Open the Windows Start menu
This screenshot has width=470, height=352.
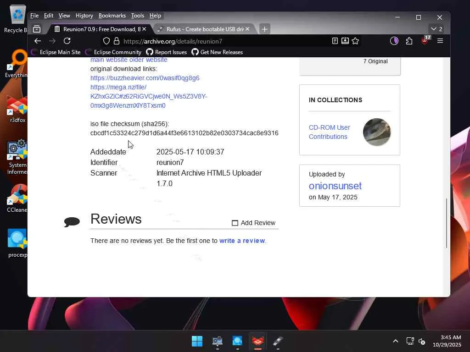[x=197, y=341]
